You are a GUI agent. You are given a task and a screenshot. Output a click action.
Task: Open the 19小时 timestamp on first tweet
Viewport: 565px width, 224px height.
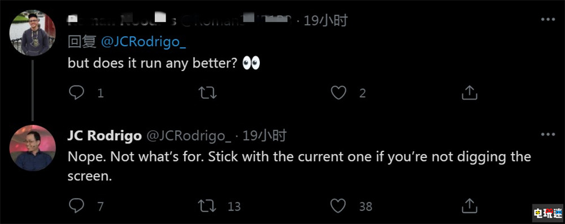pos(326,21)
